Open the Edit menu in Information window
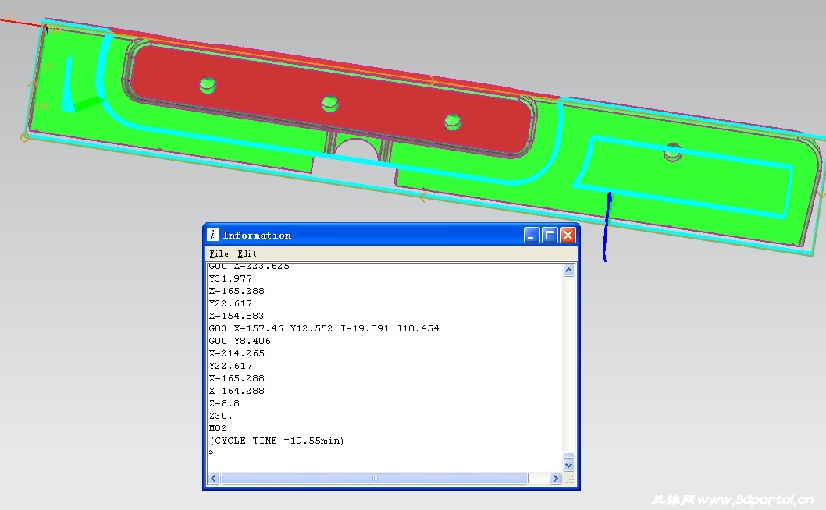This screenshot has height=510, width=826. coord(247,253)
